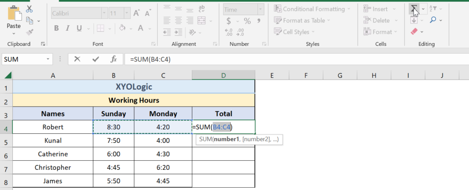Click the Cut scissors icon
The image size is (469, 190).
30,9
